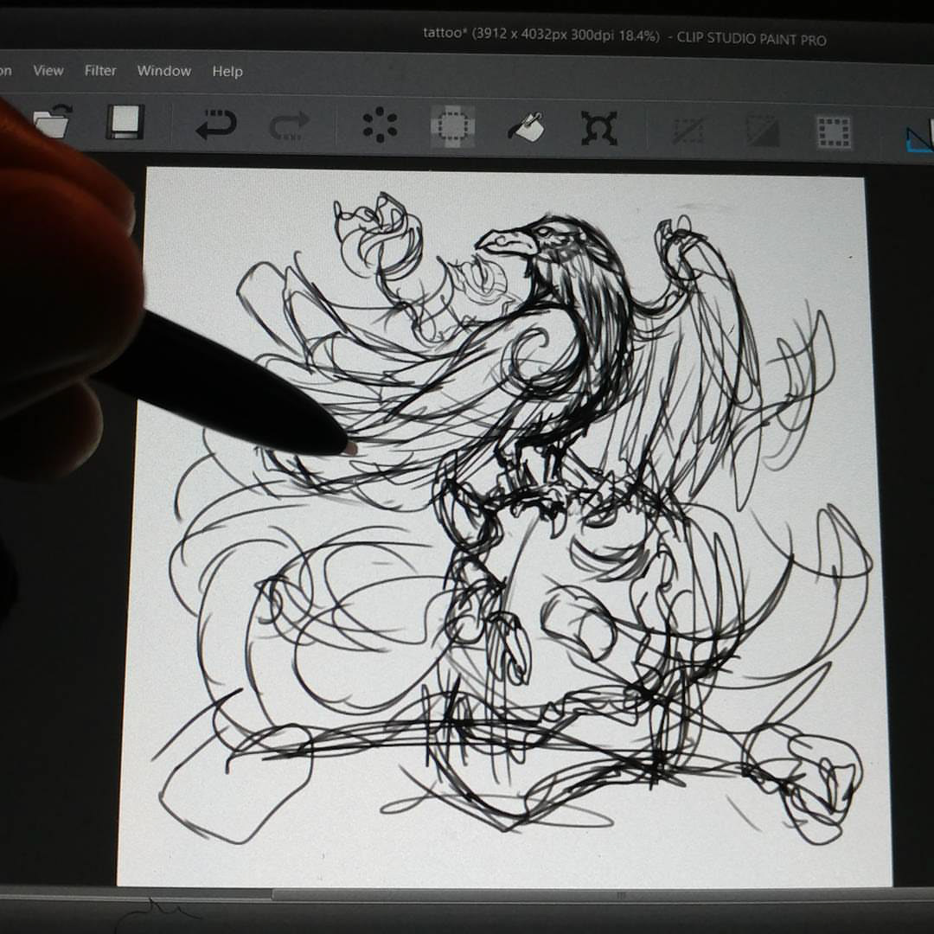Click the Redo arrow icon

(x=290, y=125)
